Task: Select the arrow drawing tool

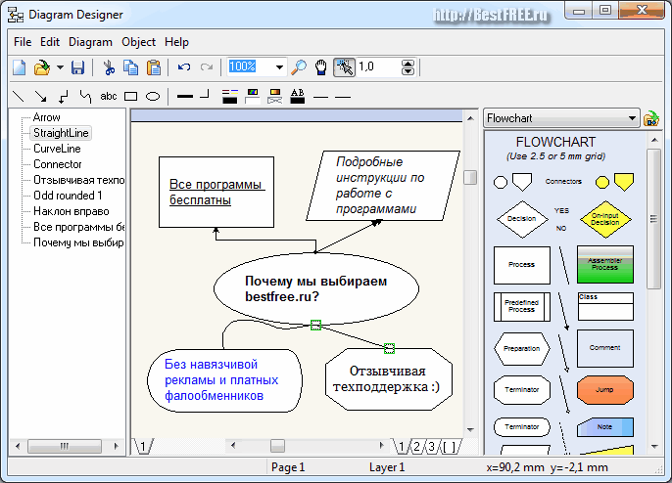Action: coord(41,96)
